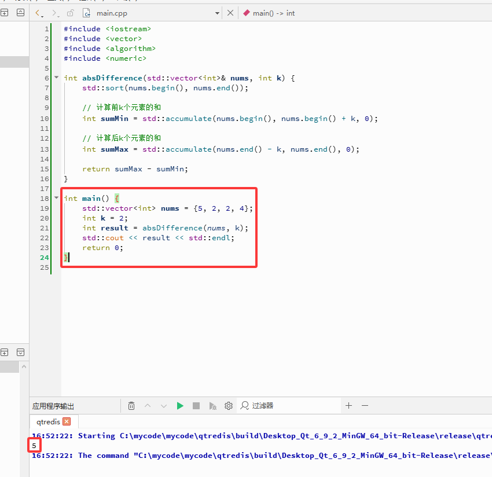The width and height of the screenshot is (492, 477).
Task: Open application output settings gear
Action: (x=229, y=406)
